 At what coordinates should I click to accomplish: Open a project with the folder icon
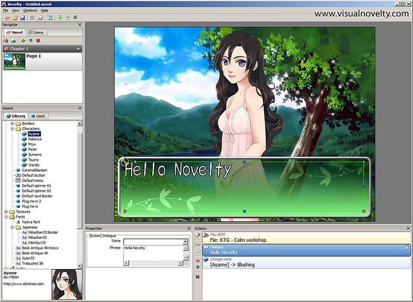pyautogui.click(x=14, y=18)
